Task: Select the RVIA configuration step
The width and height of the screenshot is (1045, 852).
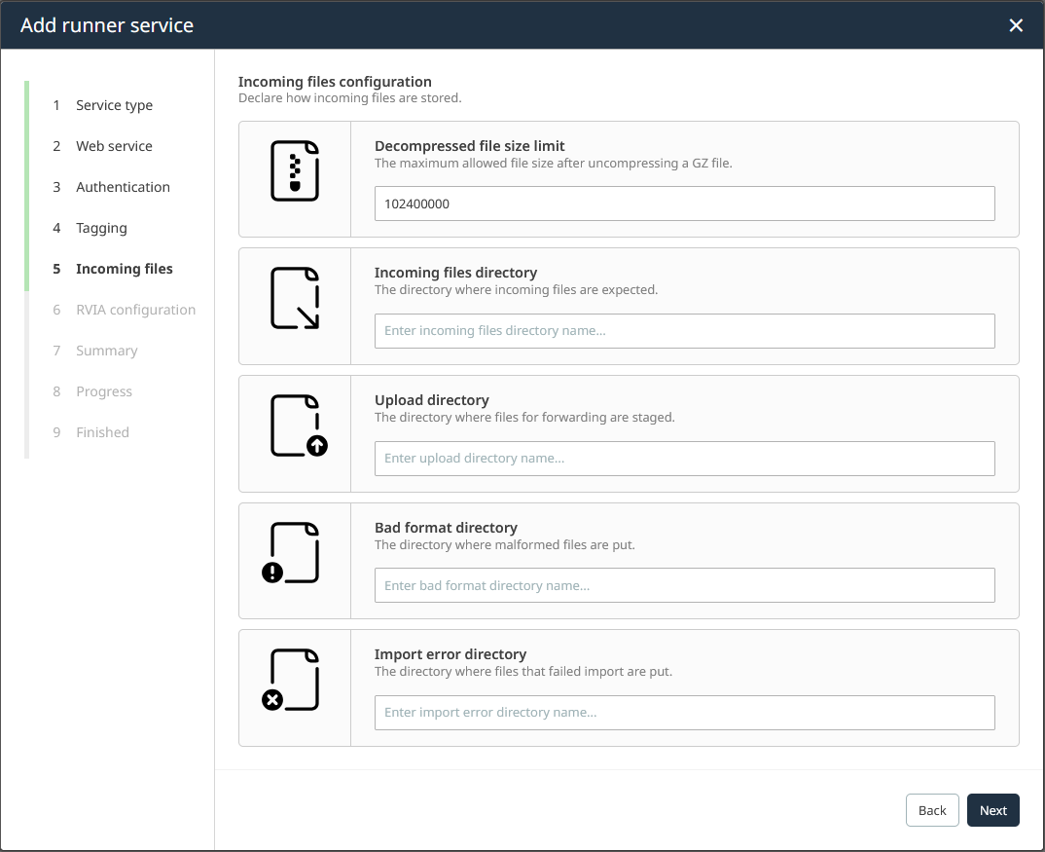Action: click(135, 310)
